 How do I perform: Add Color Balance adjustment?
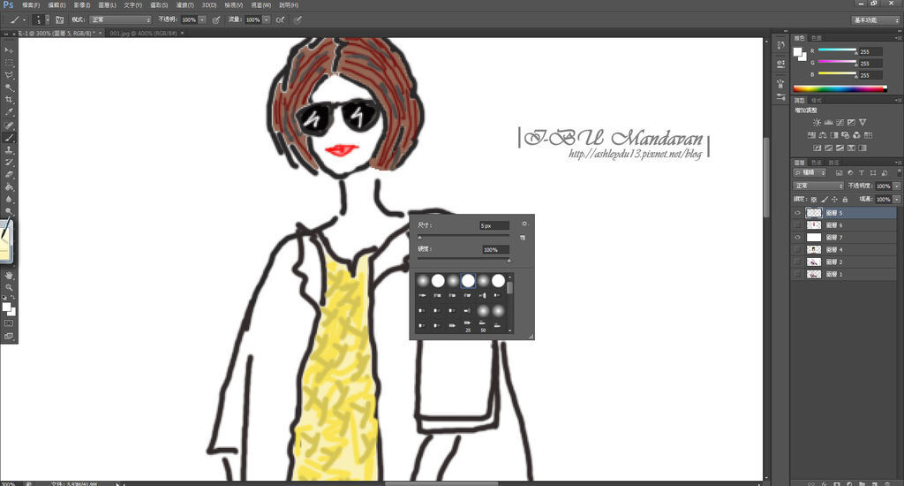823,135
